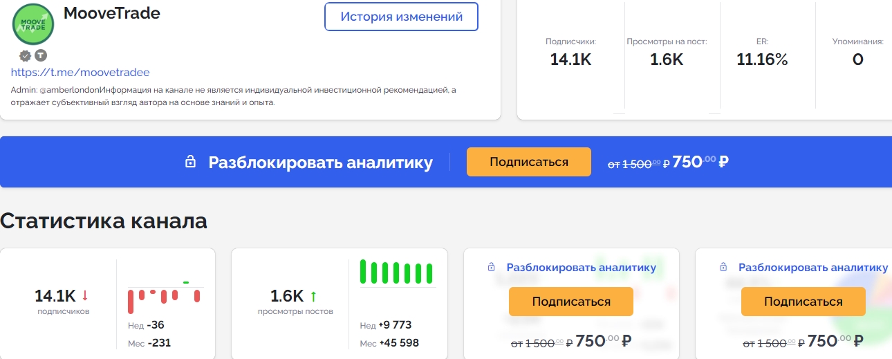This screenshot has width=892, height=359.
Task: Click Разблокировать аналитику link in fourth card
Action: (813, 268)
